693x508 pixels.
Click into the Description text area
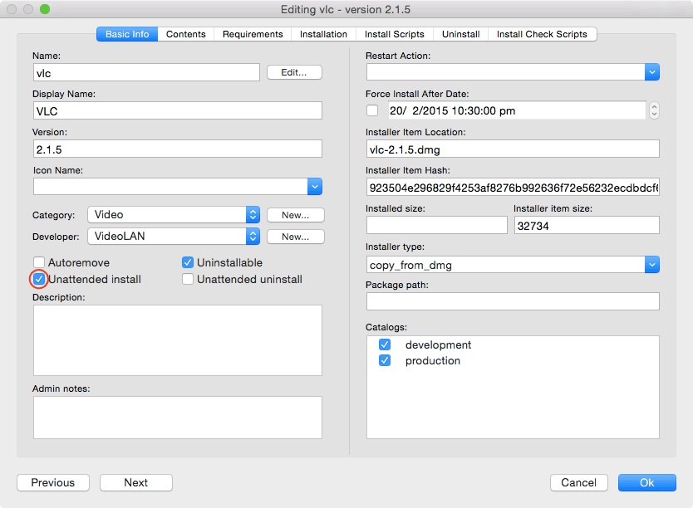click(x=177, y=340)
